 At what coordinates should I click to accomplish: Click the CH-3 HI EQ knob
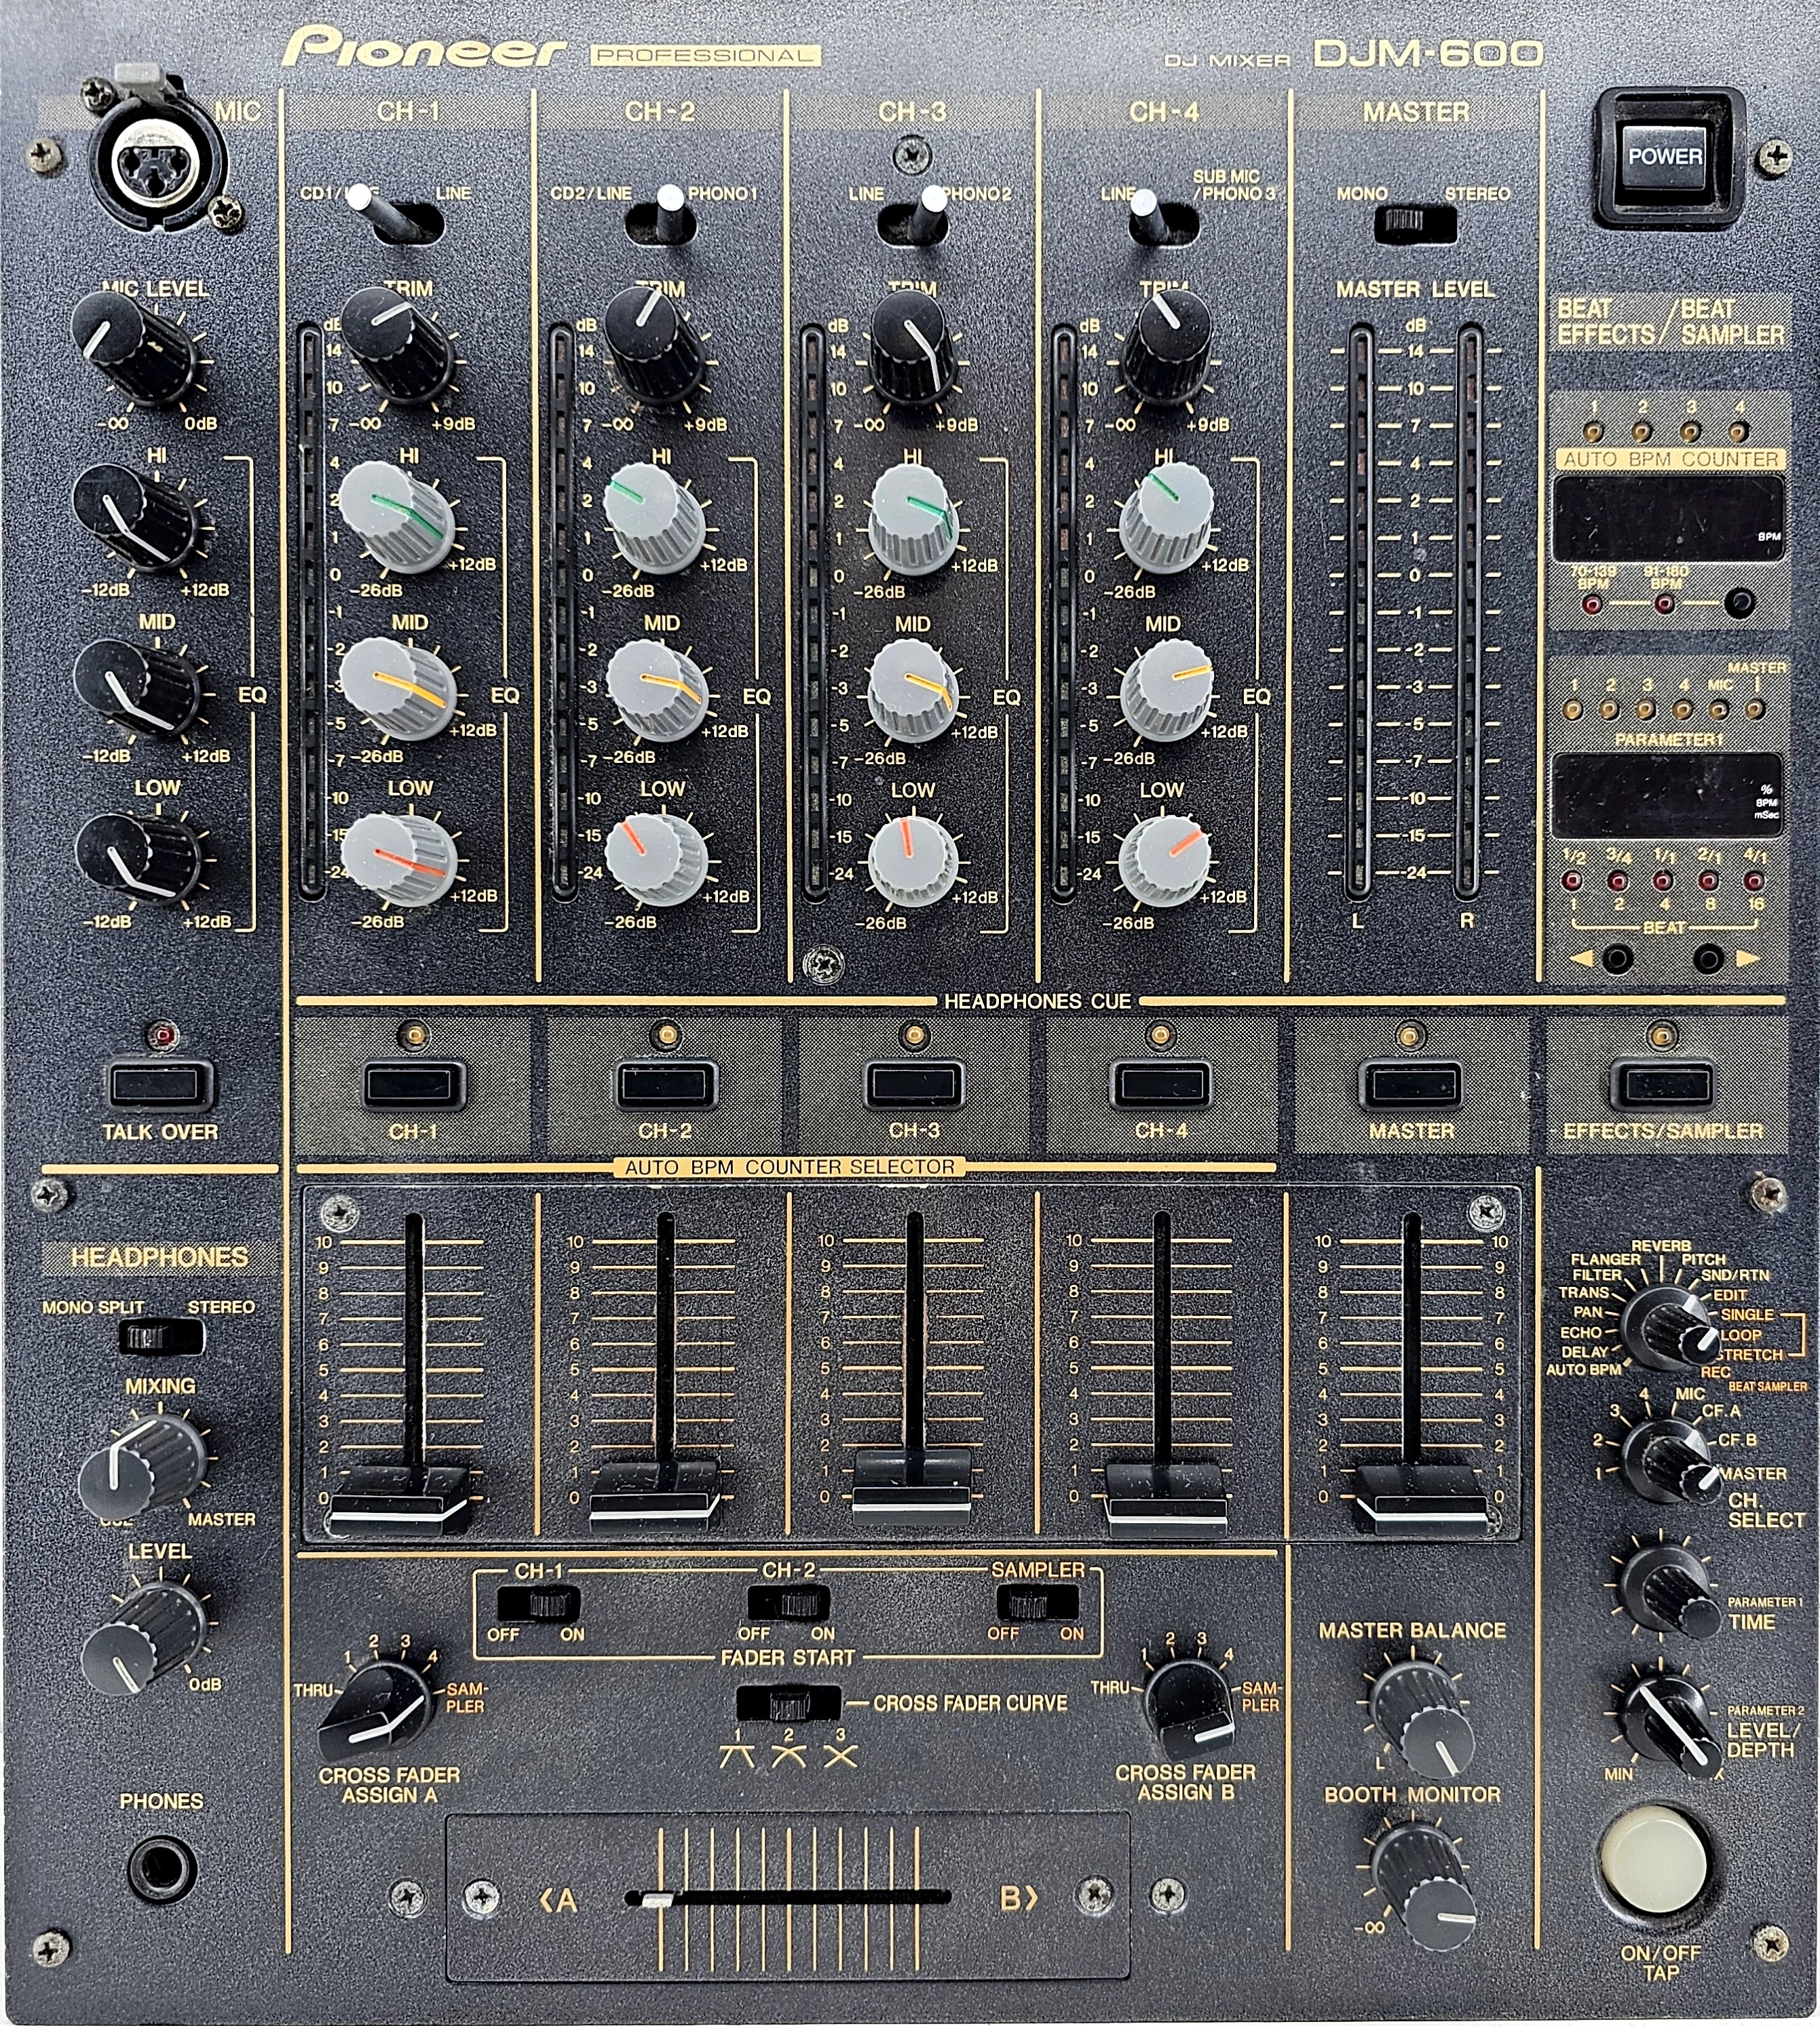[914, 518]
